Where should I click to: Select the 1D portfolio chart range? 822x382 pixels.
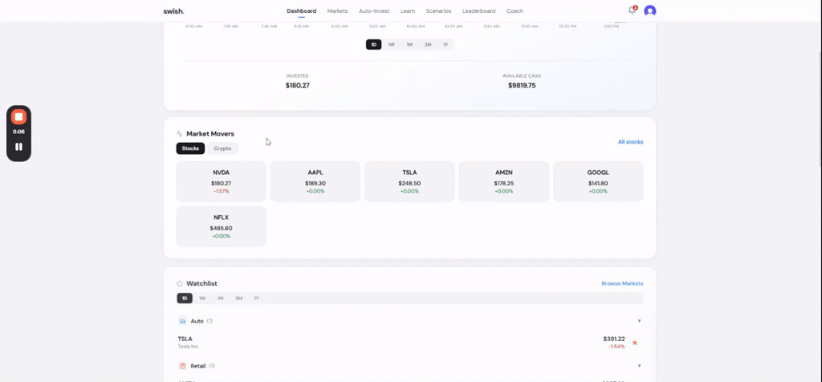374,45
